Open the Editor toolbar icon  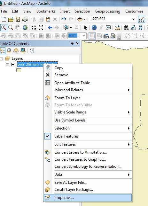pos(142,19)
